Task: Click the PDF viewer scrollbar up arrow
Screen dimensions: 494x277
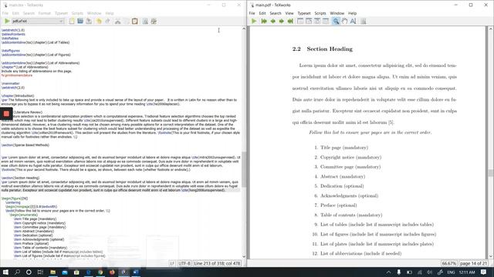Action: pyautogui.click(x=491, y=28)
